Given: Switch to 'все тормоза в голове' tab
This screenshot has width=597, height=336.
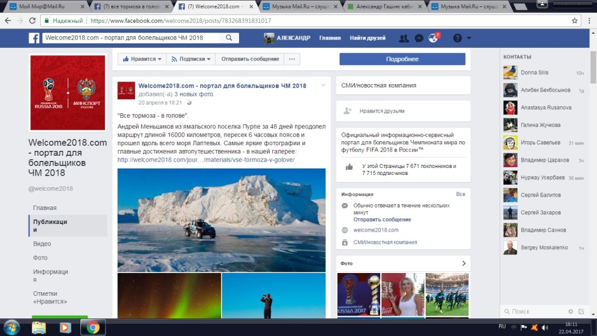Looking at the screenshot, I should point(131,6).
